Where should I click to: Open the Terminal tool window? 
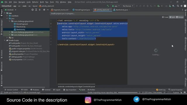(46, 90)
